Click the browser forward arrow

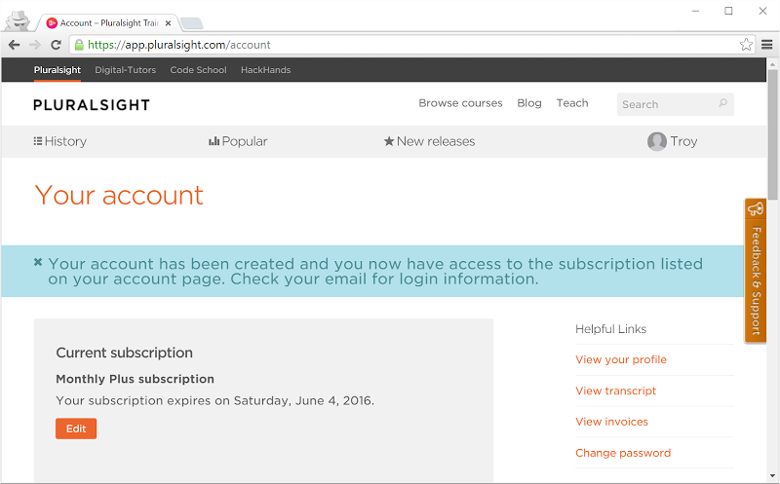point(35,45)
